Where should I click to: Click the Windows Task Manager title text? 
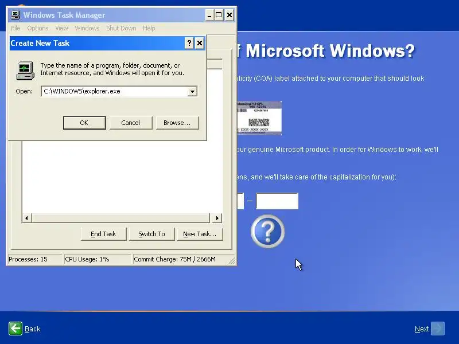(64, 15)
